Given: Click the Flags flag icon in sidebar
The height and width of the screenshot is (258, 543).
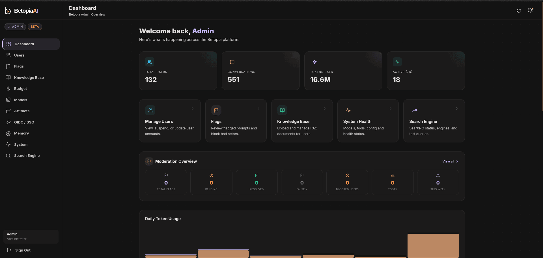Looking at the screenshot, I should coord(8,66).
